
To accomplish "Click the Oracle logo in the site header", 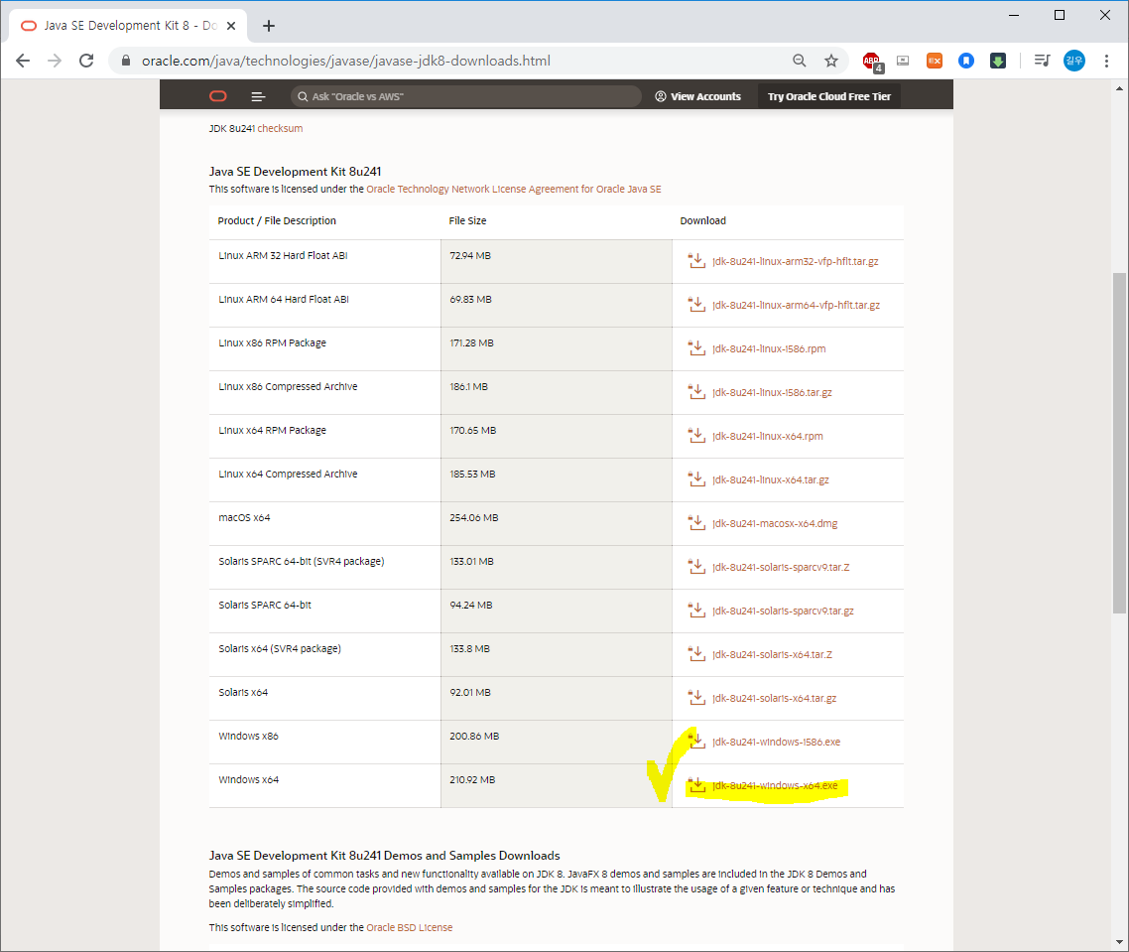I will pos(218,96).
